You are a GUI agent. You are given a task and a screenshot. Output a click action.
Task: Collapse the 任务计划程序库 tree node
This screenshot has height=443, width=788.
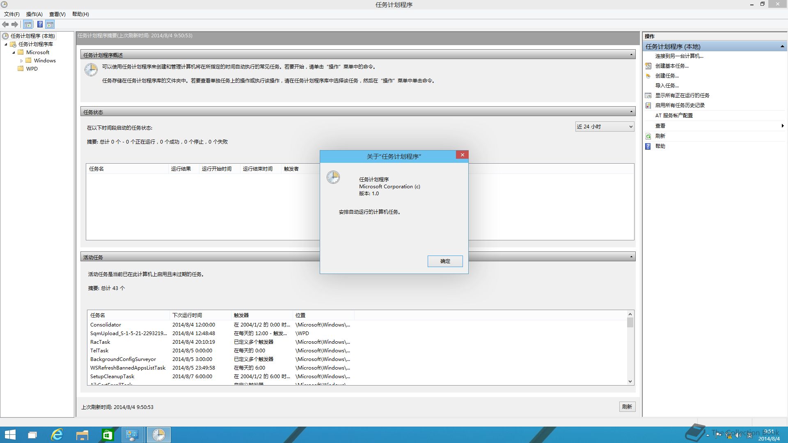point(6,44)
